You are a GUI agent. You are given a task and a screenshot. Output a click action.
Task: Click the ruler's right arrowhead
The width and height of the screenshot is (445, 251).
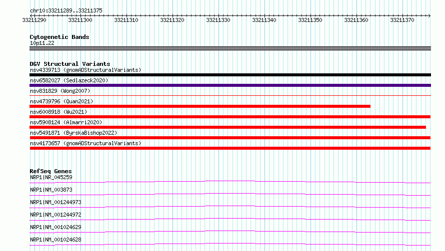429,15
